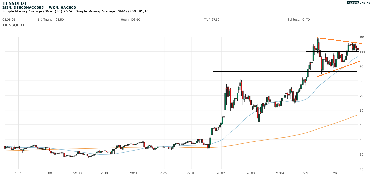Toggle the SMA (38) legend entry
The image size is (372, 174).
38,11
